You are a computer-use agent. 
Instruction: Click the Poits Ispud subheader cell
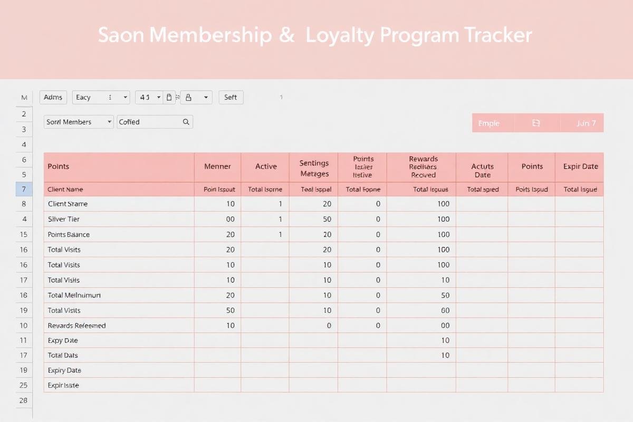pyautogui.click(x=532, y=189)
